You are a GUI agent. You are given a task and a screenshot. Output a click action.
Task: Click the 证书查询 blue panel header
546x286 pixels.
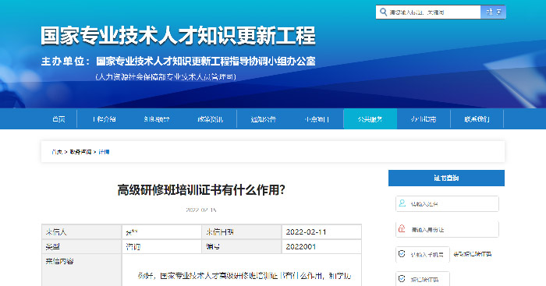coord(446,178)
